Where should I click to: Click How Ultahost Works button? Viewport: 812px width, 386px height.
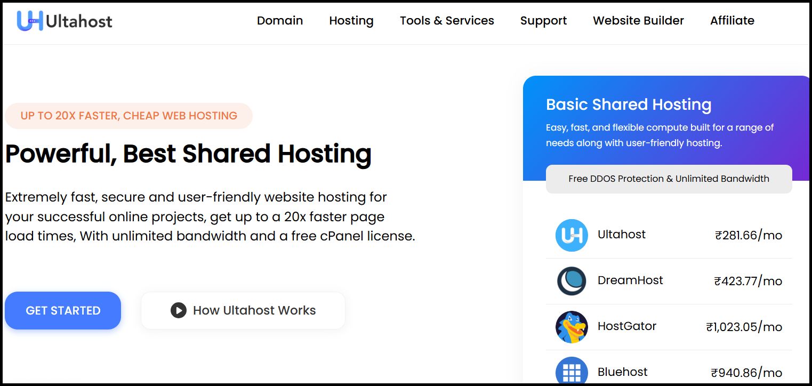[x=243, y=310]
